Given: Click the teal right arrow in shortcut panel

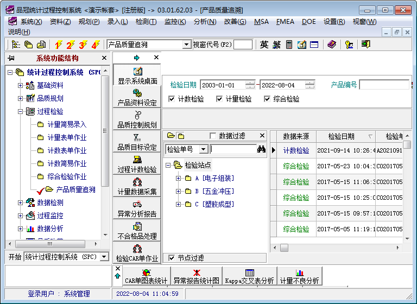Looking at the screenshot, I should point(137,58).
